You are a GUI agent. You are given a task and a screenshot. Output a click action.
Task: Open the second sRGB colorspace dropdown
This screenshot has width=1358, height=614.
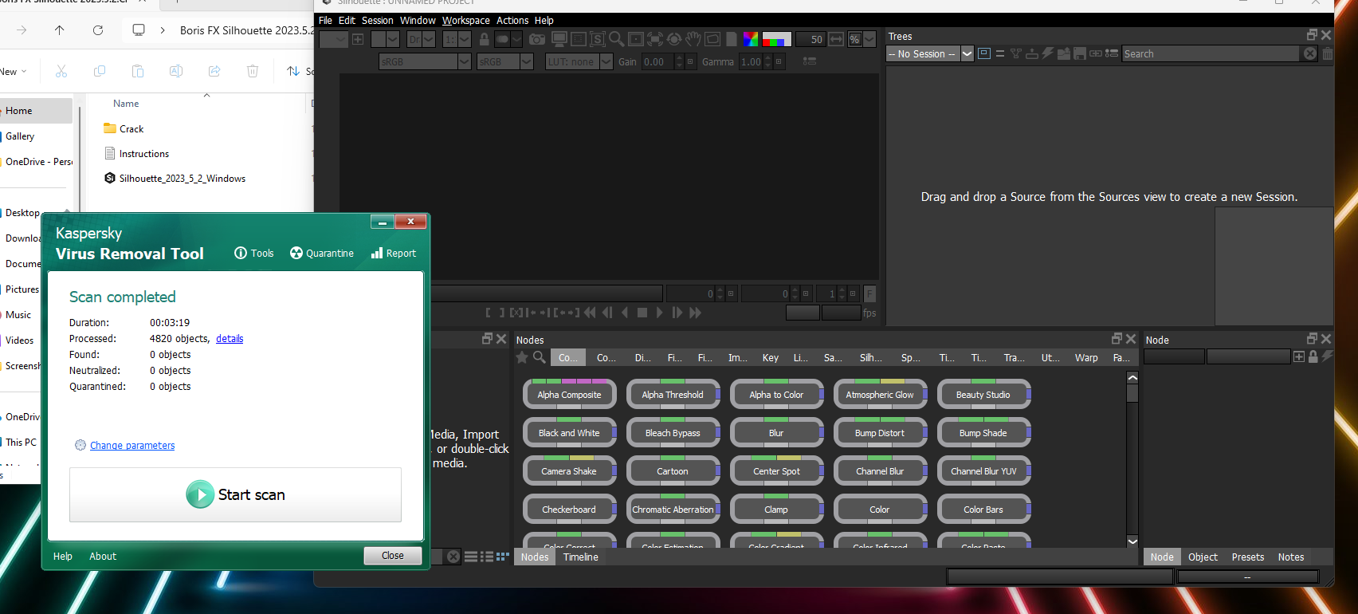click(x=505, y=61)
